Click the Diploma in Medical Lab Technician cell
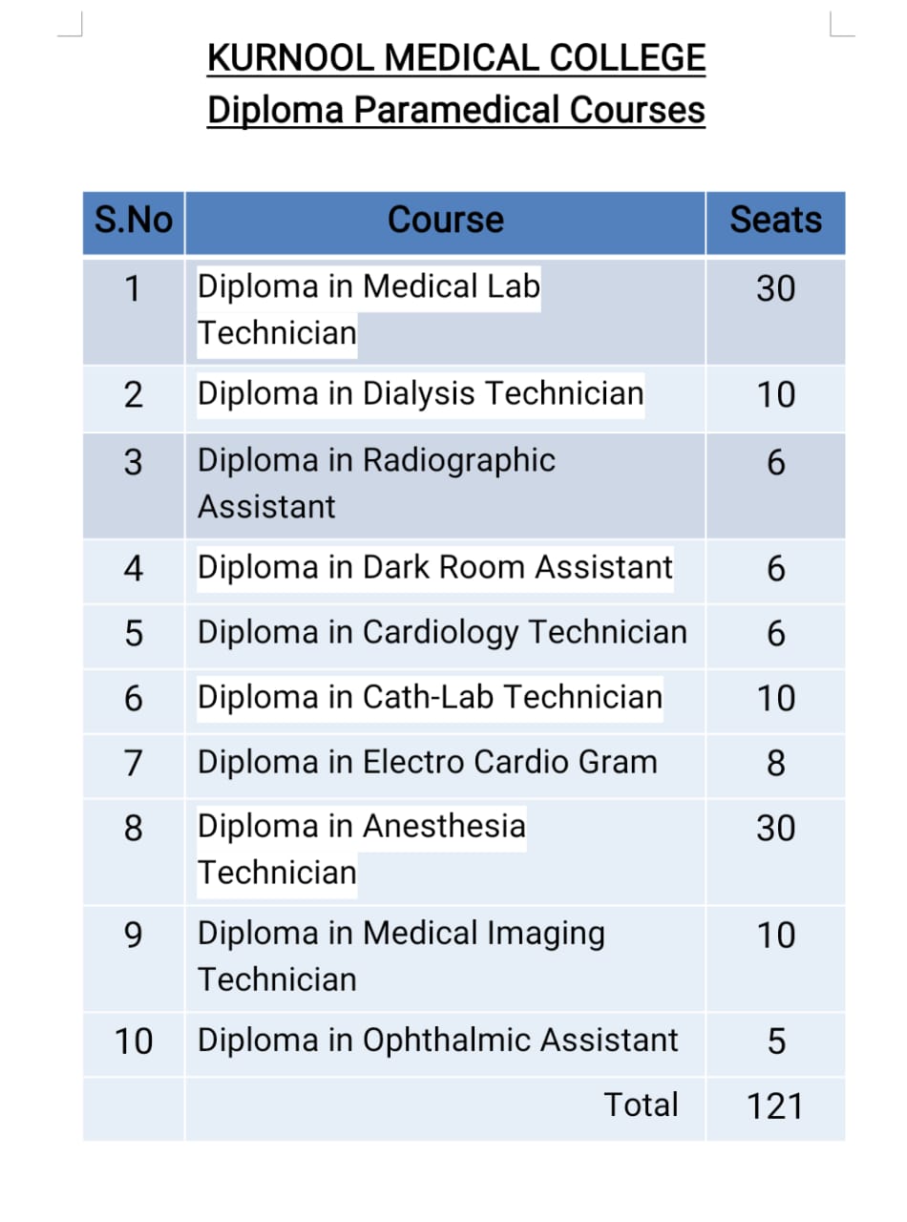The height and width of the screenshot is (1222, 907). click(369, 309)
